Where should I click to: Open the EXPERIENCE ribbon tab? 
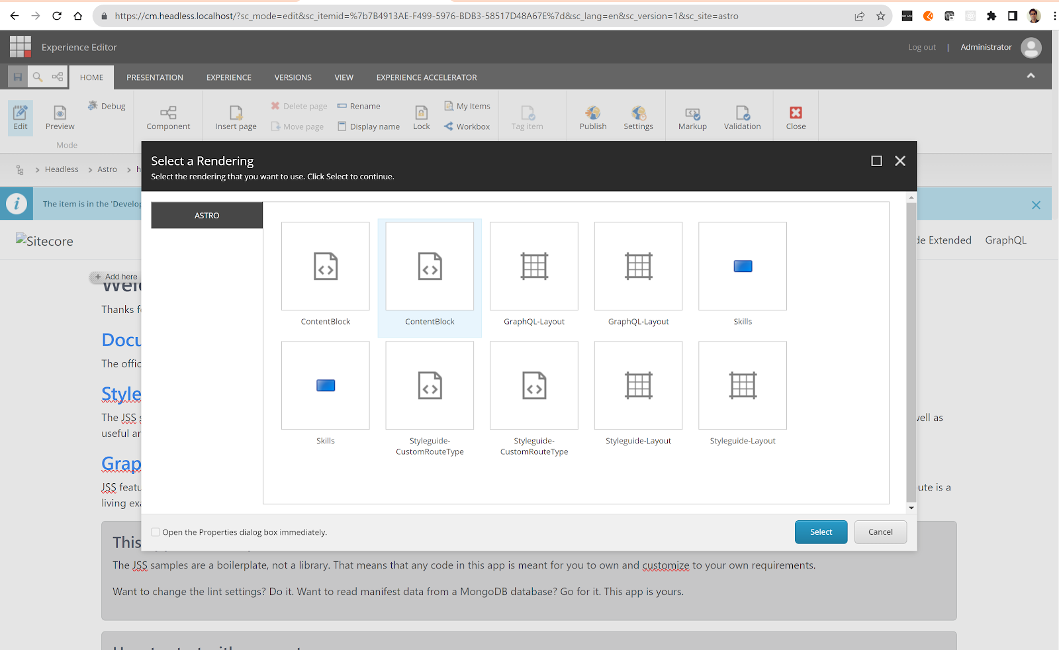click(229, 77)
